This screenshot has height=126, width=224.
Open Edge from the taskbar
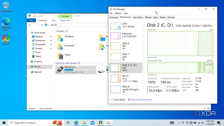(x=76, y=123)
